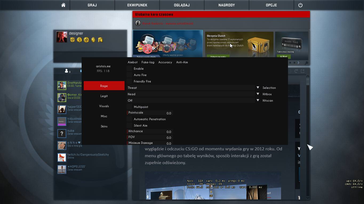Toggle the Auto Fire checkbox
This screenshot has width=364, height=204.
tap(129, 75)
